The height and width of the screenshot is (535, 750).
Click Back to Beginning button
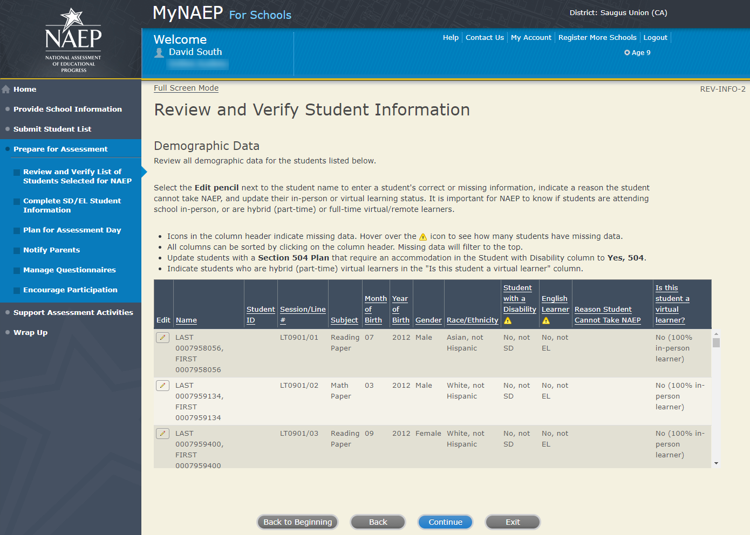tap(297, 522)
